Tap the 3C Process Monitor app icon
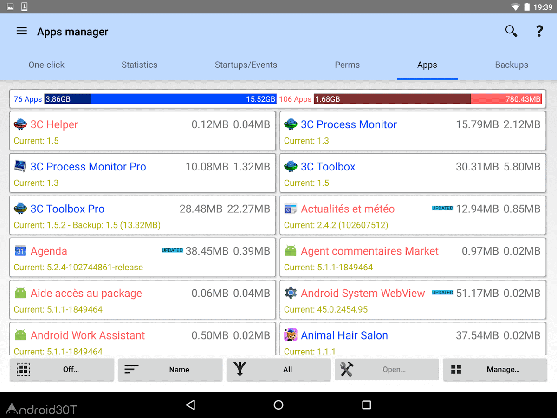The width and height of the screenshot is (557, 418). (x=291, y=124)
